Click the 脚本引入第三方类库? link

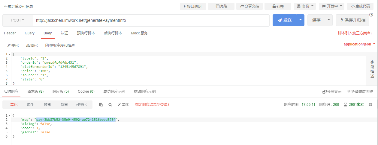tap(355, 33)
